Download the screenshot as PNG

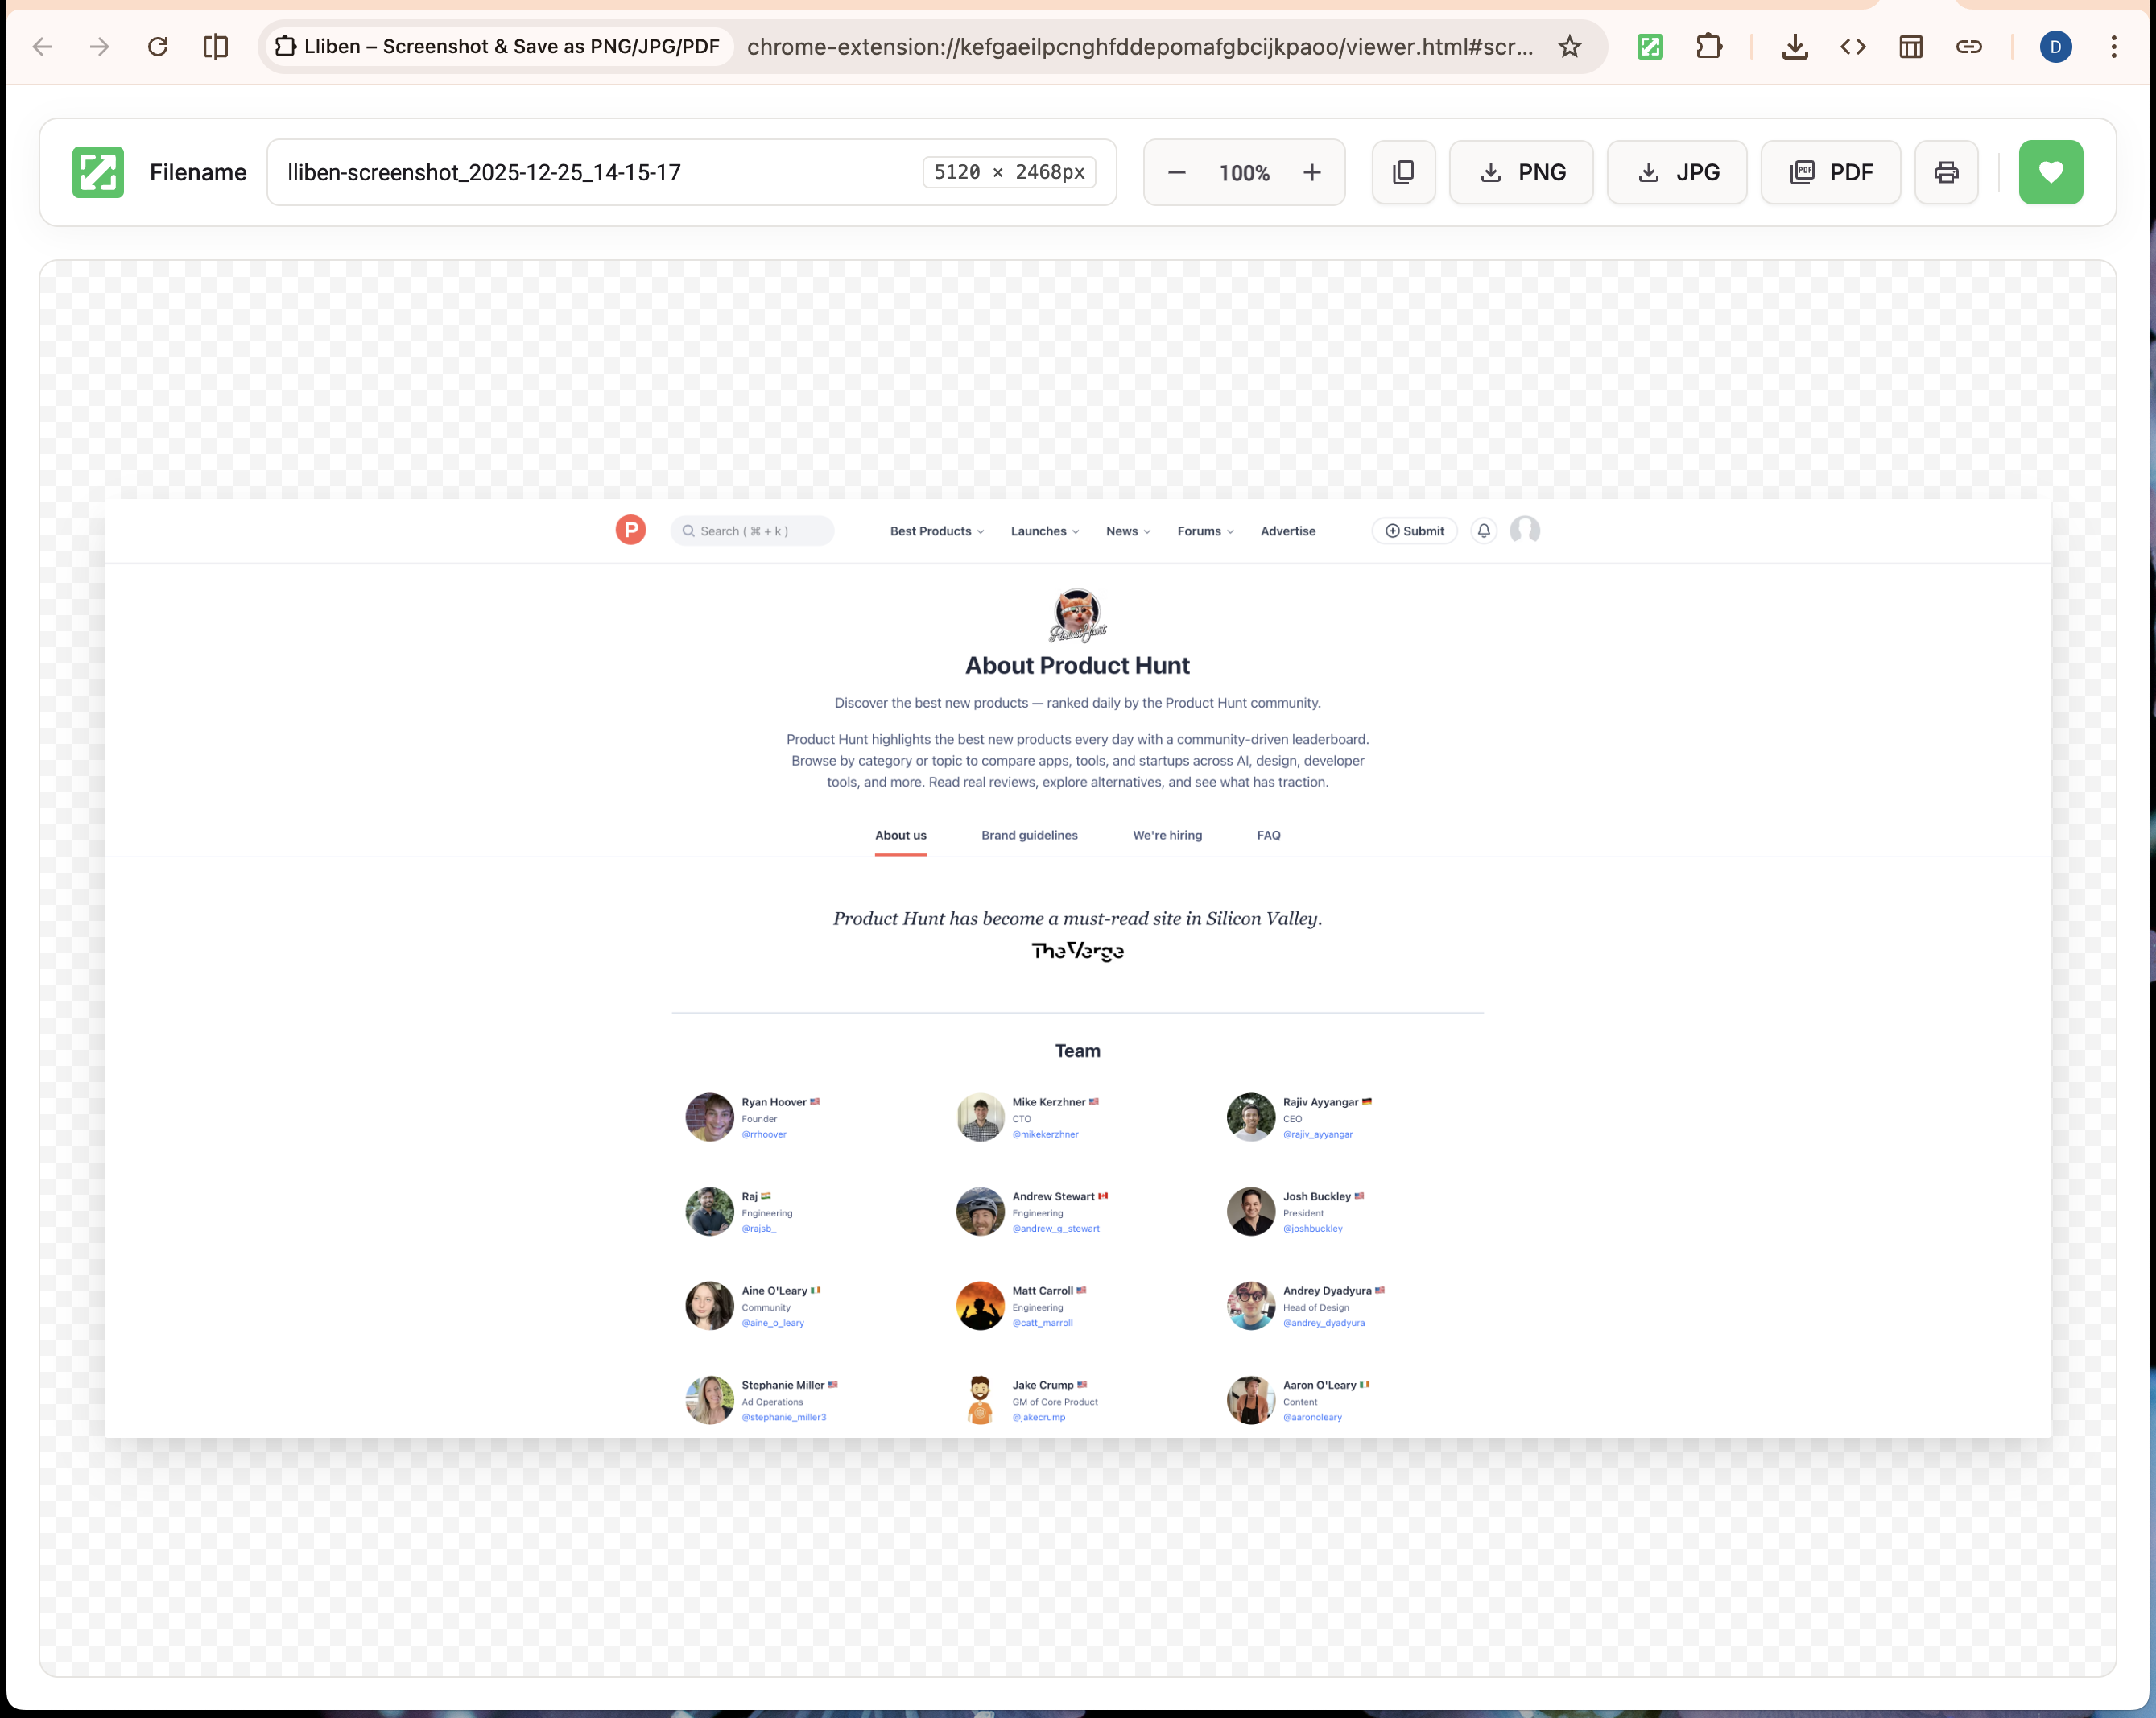[x=1521, y=172]
